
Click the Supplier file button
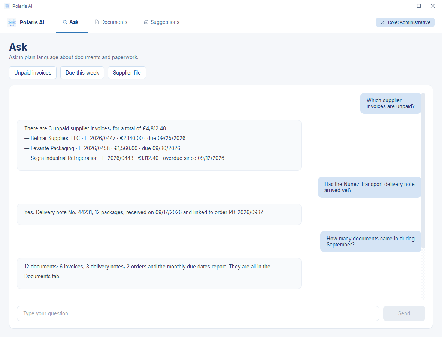(127, 73)
